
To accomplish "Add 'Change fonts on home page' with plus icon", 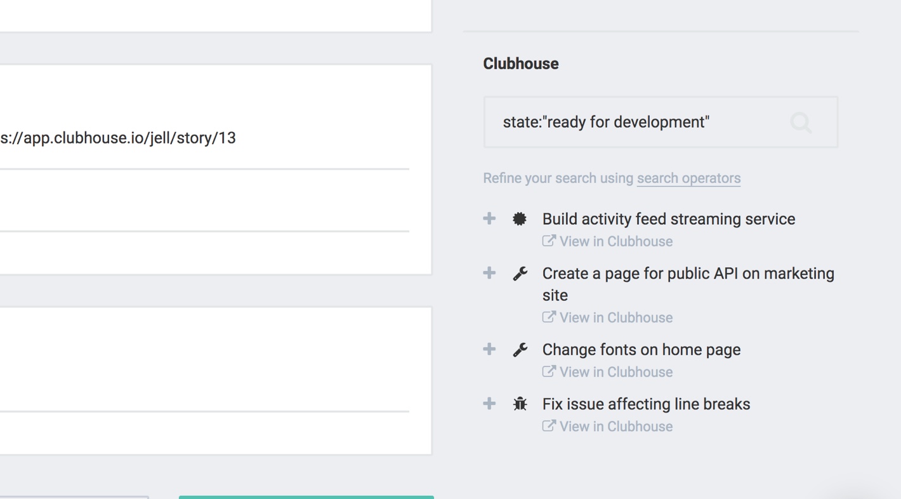I will pyautogui.click(x=489, y=349).
